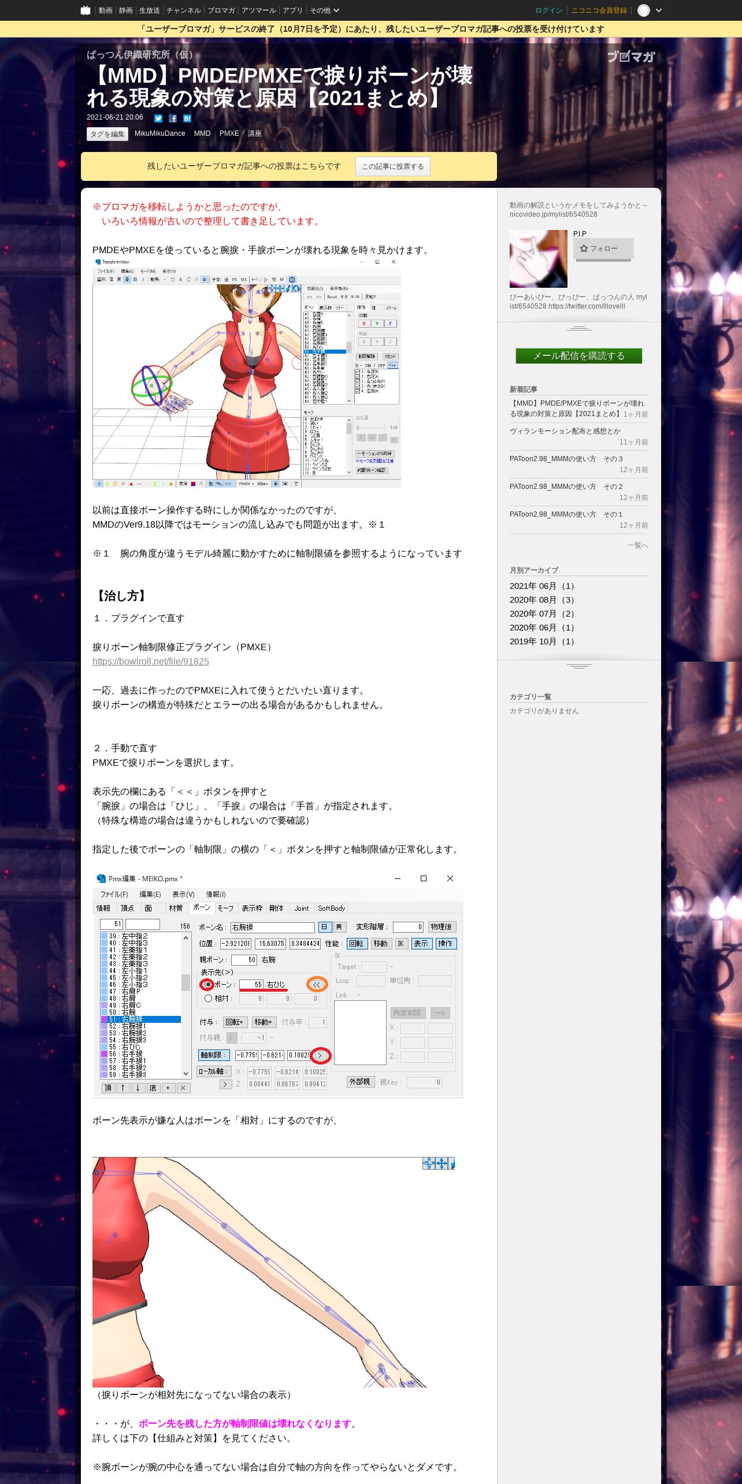The image size is (742, 1484).
Task: Share the article on Twitter
Action: click(x=158, y=118)
